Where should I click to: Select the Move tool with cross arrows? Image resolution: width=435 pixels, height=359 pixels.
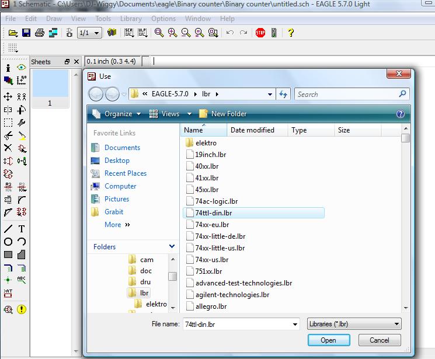(x=8, y=96)
